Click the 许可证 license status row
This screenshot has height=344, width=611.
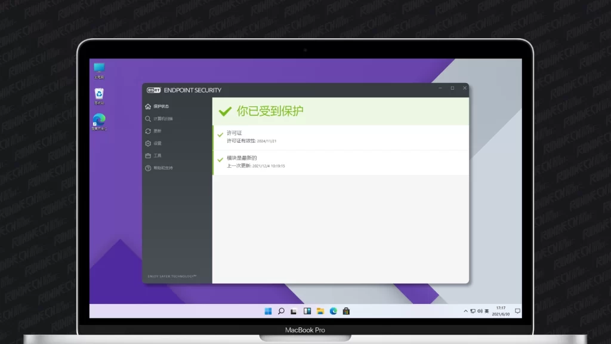tap(340, 137)
